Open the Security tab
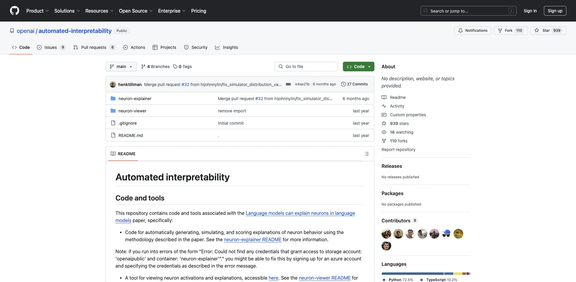 coord(196,47)
